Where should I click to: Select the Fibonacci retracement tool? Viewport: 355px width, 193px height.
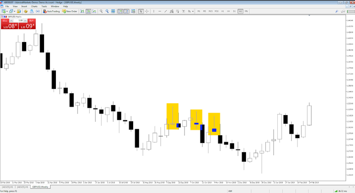click(x=177, y=11)
